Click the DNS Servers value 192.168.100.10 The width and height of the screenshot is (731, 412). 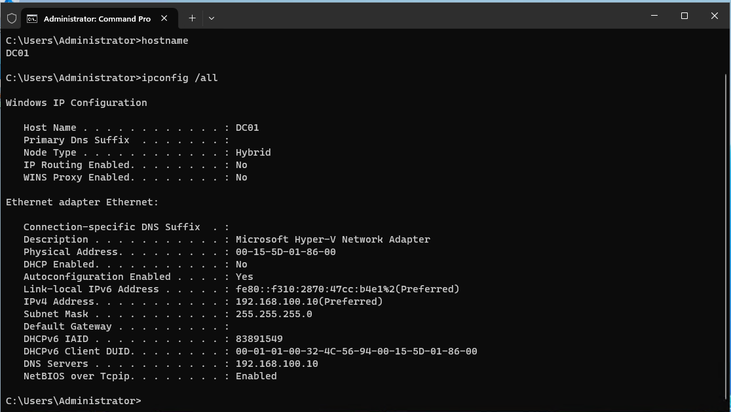point(276,364)
